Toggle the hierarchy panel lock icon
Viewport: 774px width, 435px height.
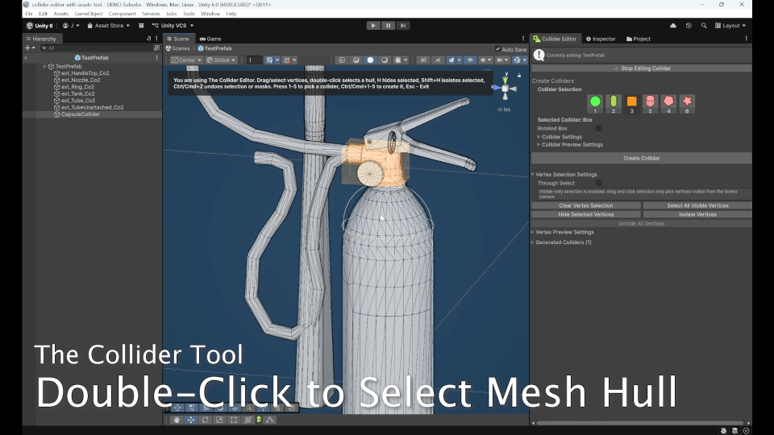148,39
